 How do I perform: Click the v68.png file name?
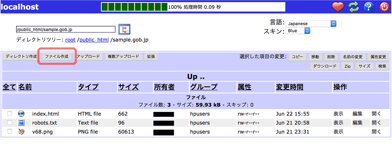click(42, 132)
